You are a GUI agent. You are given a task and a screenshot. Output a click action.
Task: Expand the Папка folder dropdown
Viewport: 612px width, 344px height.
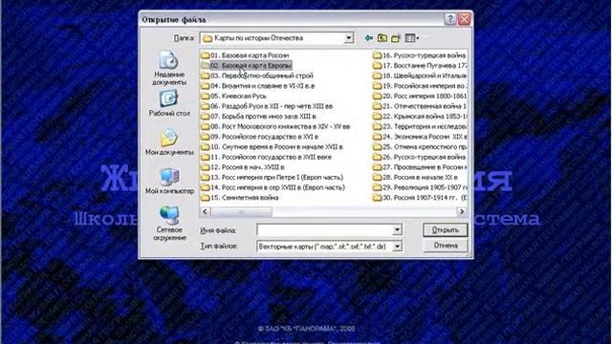click(x=348, y=38)
